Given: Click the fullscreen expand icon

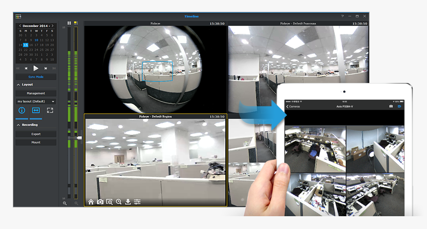Looking at the screenshot, I should (50, 111).
